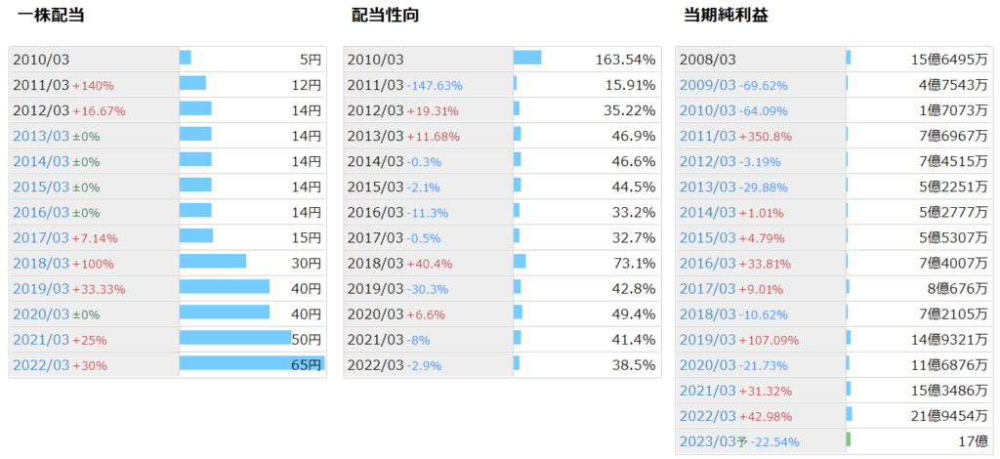Click the blue bar for 163.54% payout
Screen dimensions: 1000x459
pos(527,58)
